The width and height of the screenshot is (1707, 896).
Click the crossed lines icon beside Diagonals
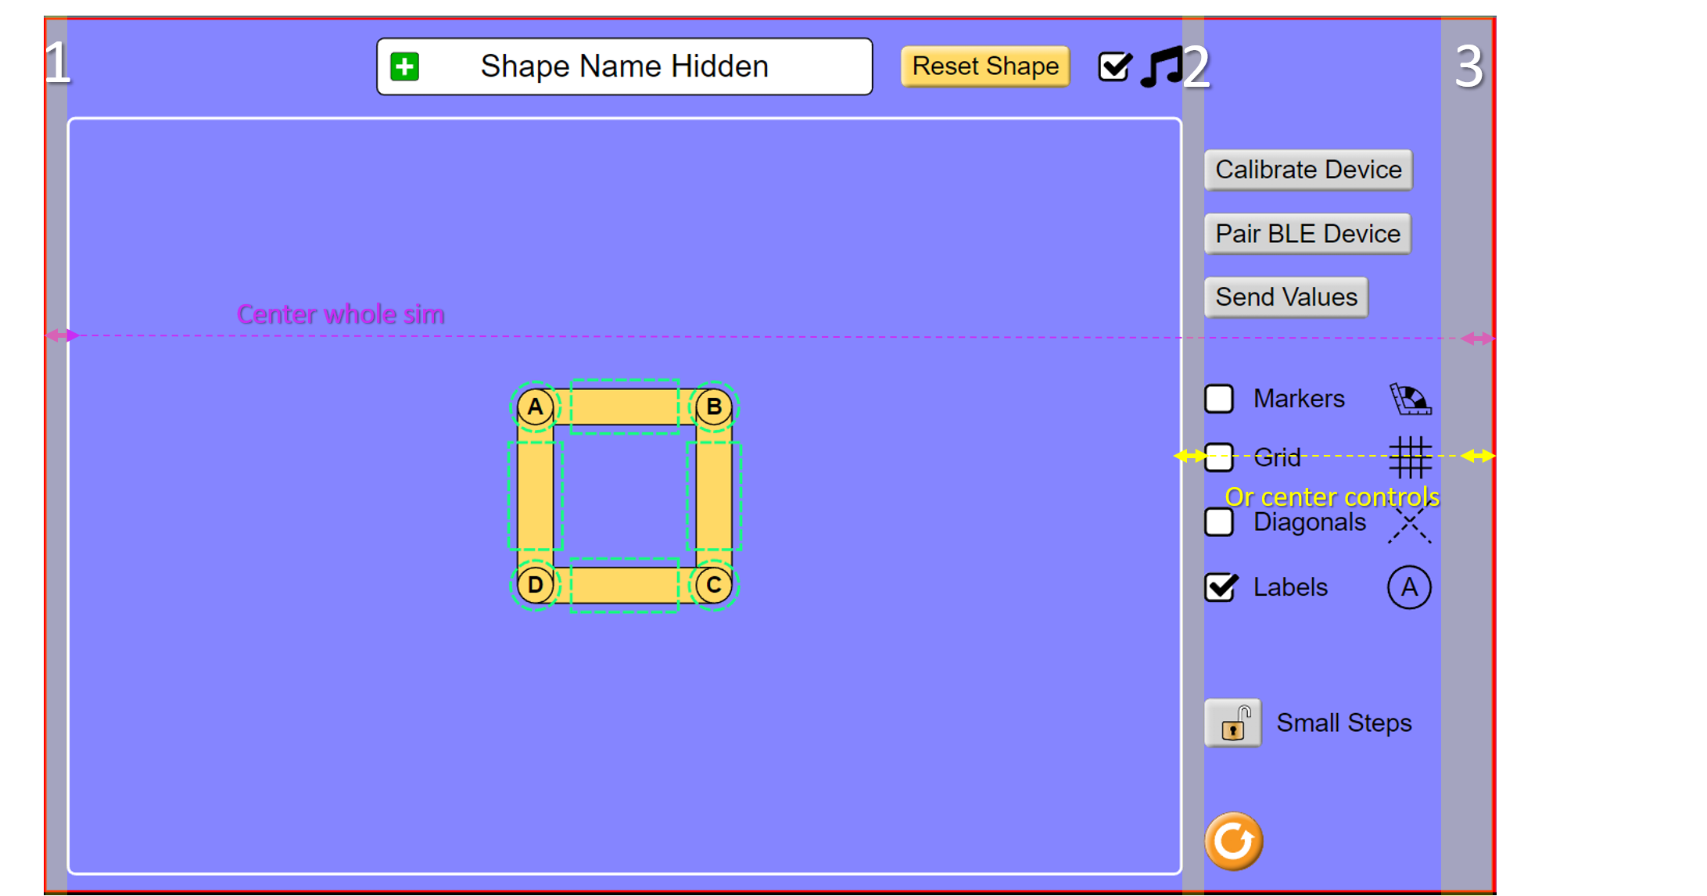[1408, 522]
